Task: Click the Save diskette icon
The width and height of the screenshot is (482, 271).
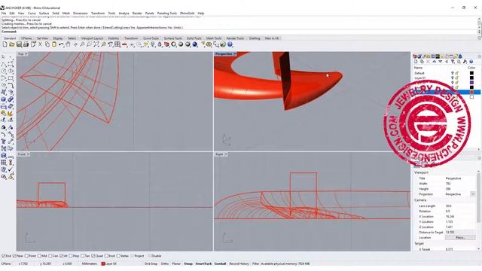Action: [x=19, y=44]
